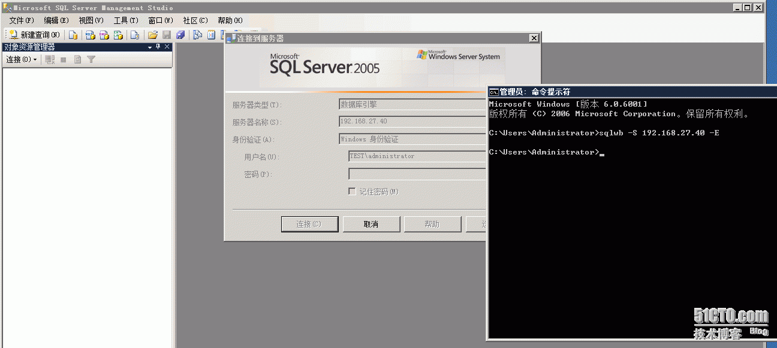Click the Microsoft Windows [版本 6.0.6001] line
This screenshot has height=348, width=777.
(x=568, y=104)
